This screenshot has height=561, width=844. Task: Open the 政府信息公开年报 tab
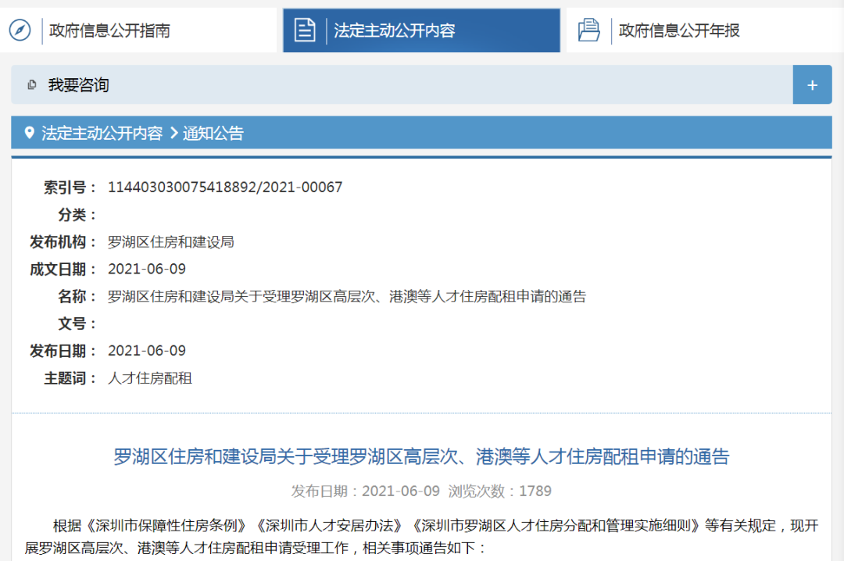pos(705,30)
